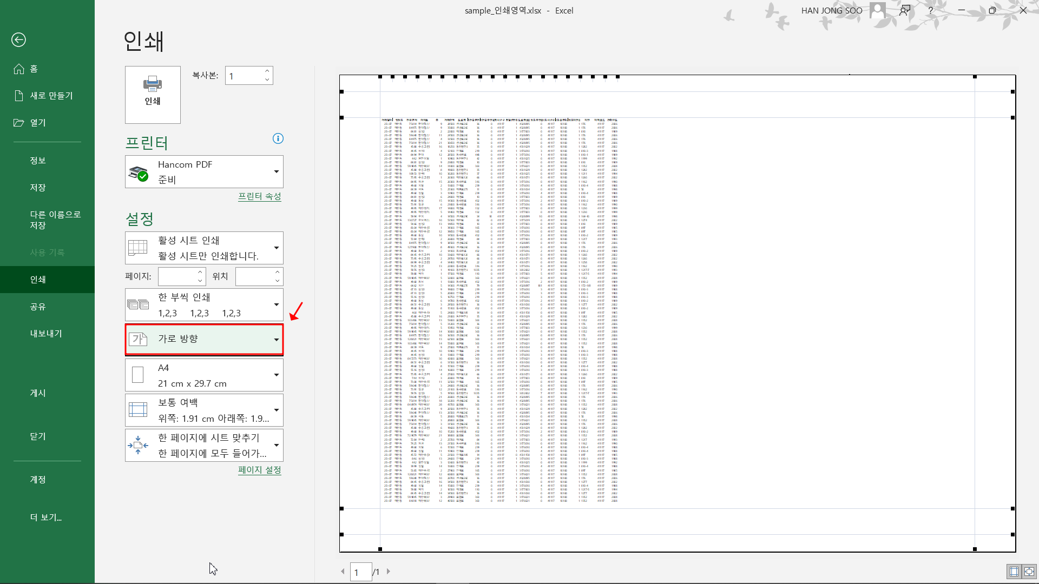
Task: Click the 프린터 속성 link
Action: (259, 196)
